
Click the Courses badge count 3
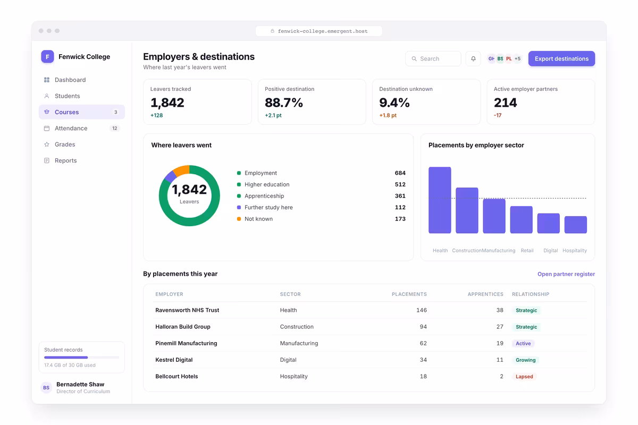[x=116, y=112]
